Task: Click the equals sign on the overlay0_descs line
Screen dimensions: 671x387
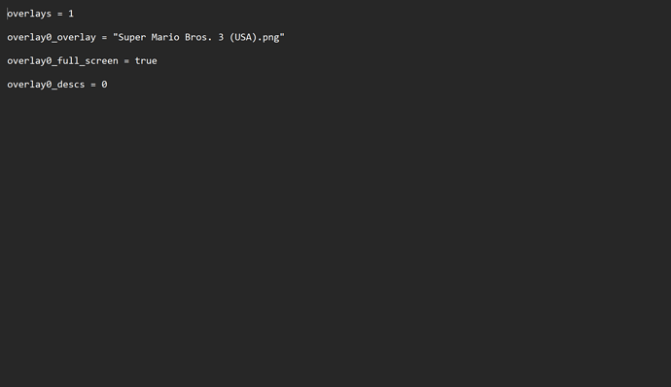Action: coord(93,85)
